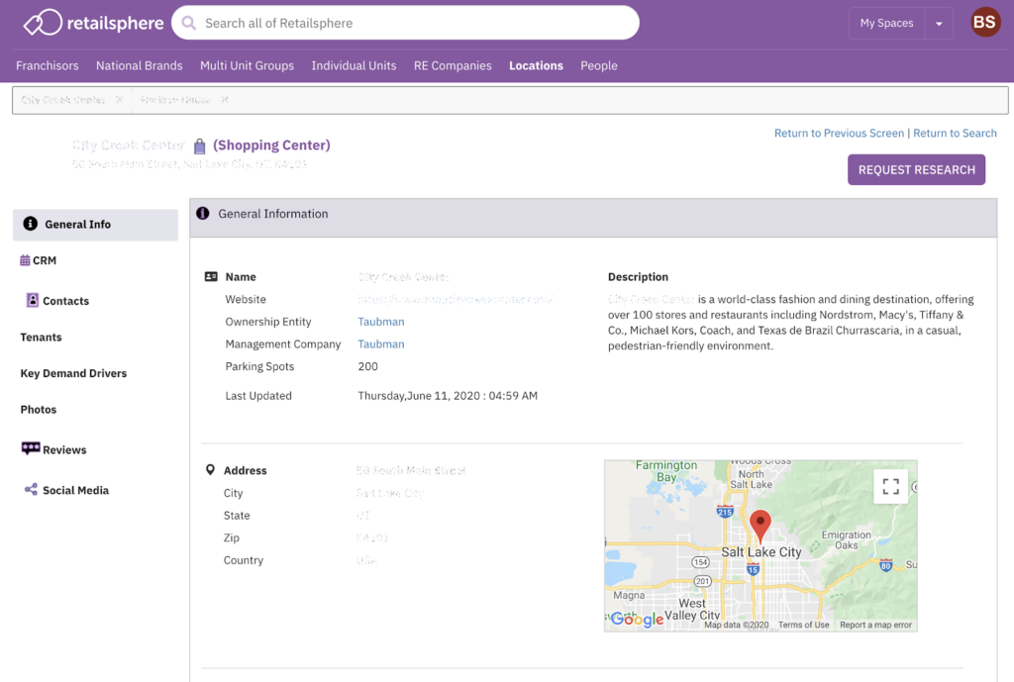Open the Management Company Taubman link
This screenshot has height=682, width=1014.
(381, 344)
